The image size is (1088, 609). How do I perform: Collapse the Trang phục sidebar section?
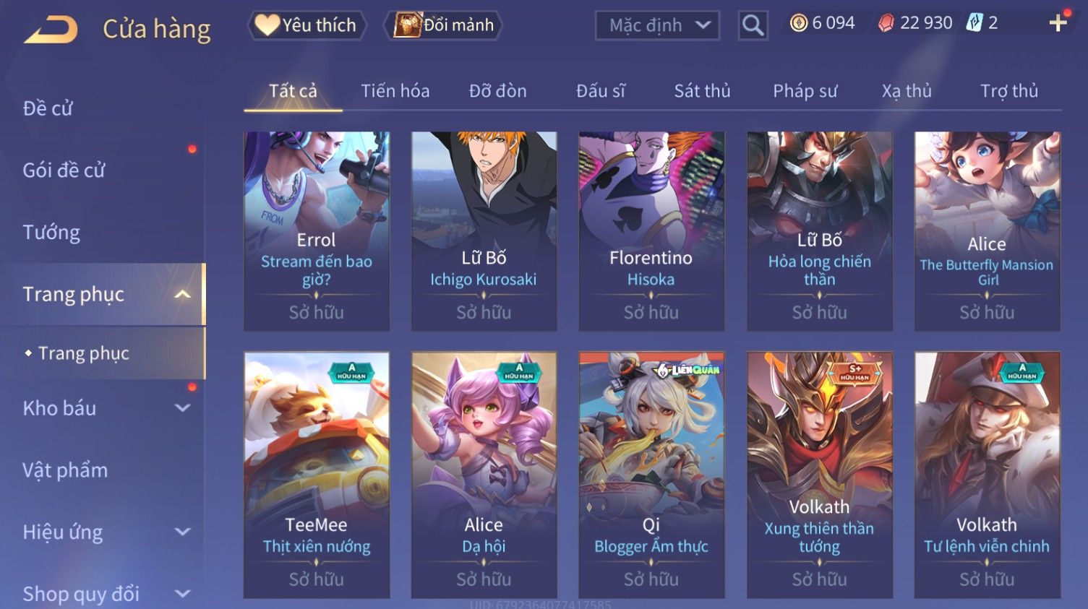182,294
